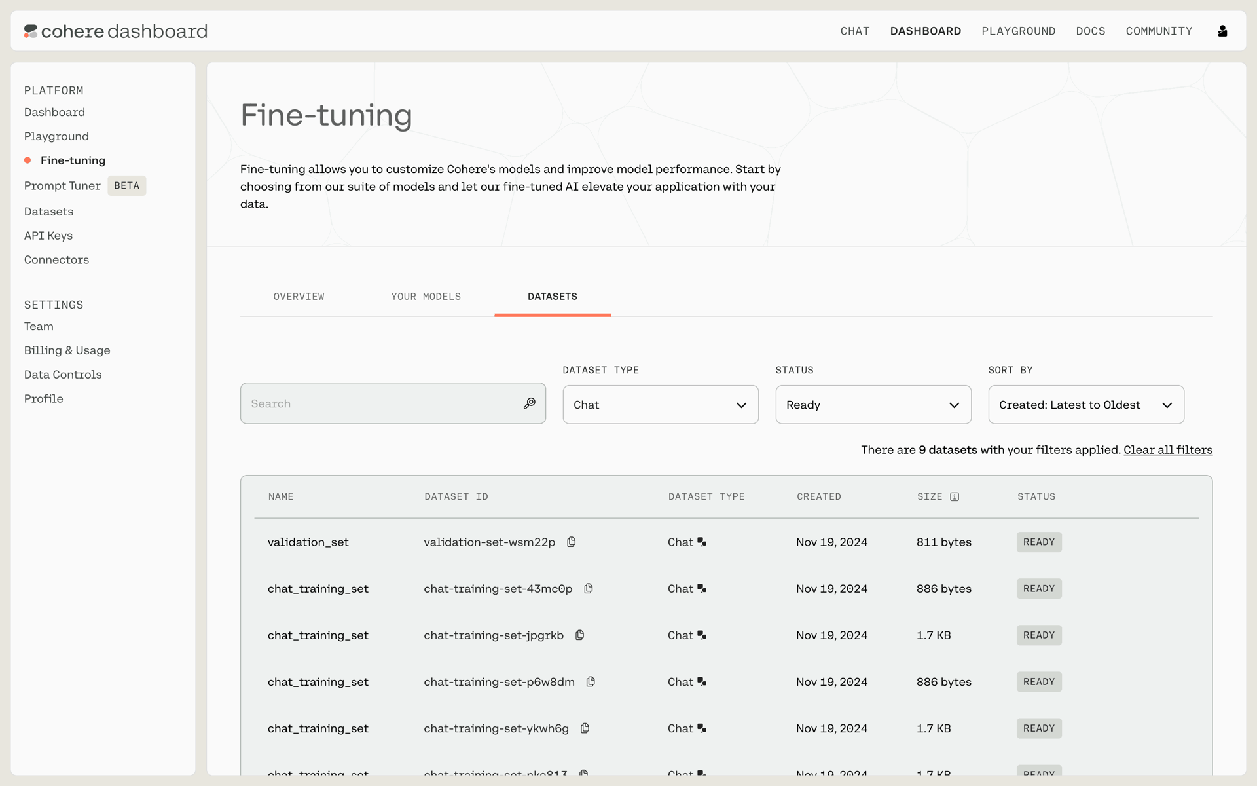This screenshot has height=786, width=1257.
Task: Click the DATASET ID column header
Action: click(456, 496)
